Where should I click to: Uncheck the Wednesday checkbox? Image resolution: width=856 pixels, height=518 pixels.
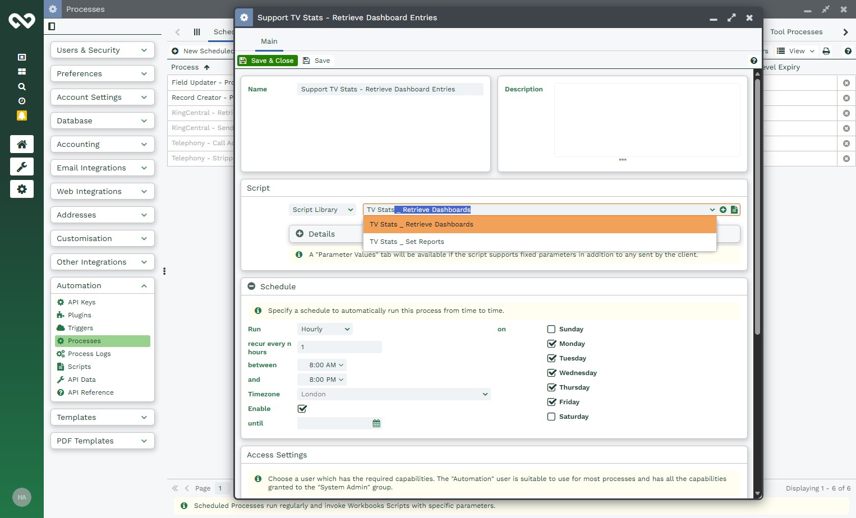551,373
